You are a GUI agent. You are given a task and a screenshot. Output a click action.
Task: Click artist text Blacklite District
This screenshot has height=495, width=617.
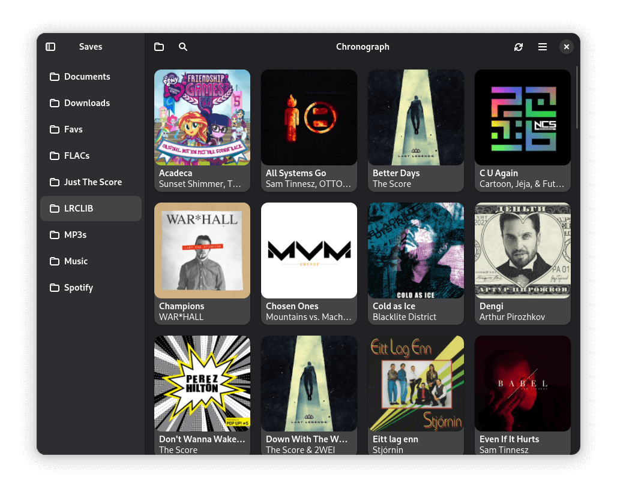(x=405, y=317)
